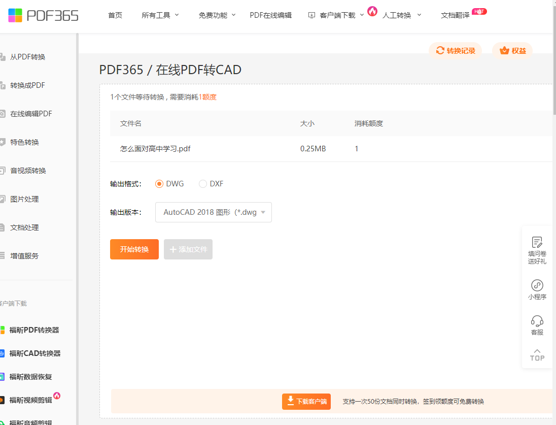This screenshot has width=556, height=425.
Task: Click the flame badge on 福昕视频剪辑
Action: pos(57,396)
